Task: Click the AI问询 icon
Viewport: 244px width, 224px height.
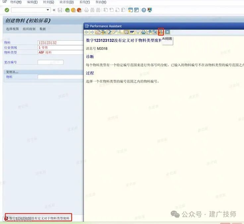Action: tap(161, 32)
